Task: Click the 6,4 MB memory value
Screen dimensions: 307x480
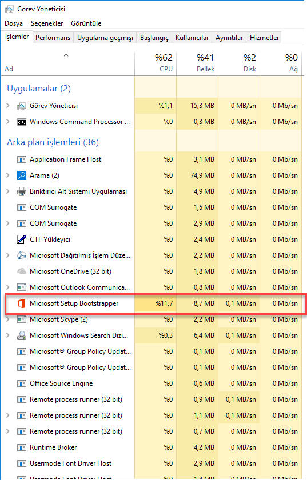Action: 204,335
